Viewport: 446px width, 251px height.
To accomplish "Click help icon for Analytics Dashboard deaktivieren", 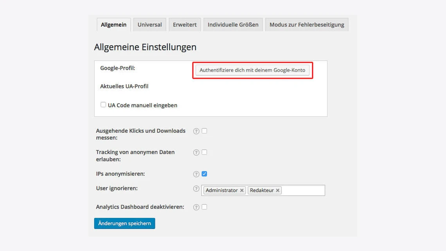I will (196, 207).
